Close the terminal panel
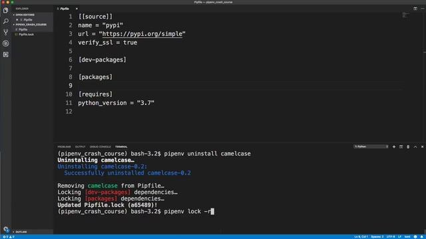Screen dimensions: 426x239 point(422,147)
